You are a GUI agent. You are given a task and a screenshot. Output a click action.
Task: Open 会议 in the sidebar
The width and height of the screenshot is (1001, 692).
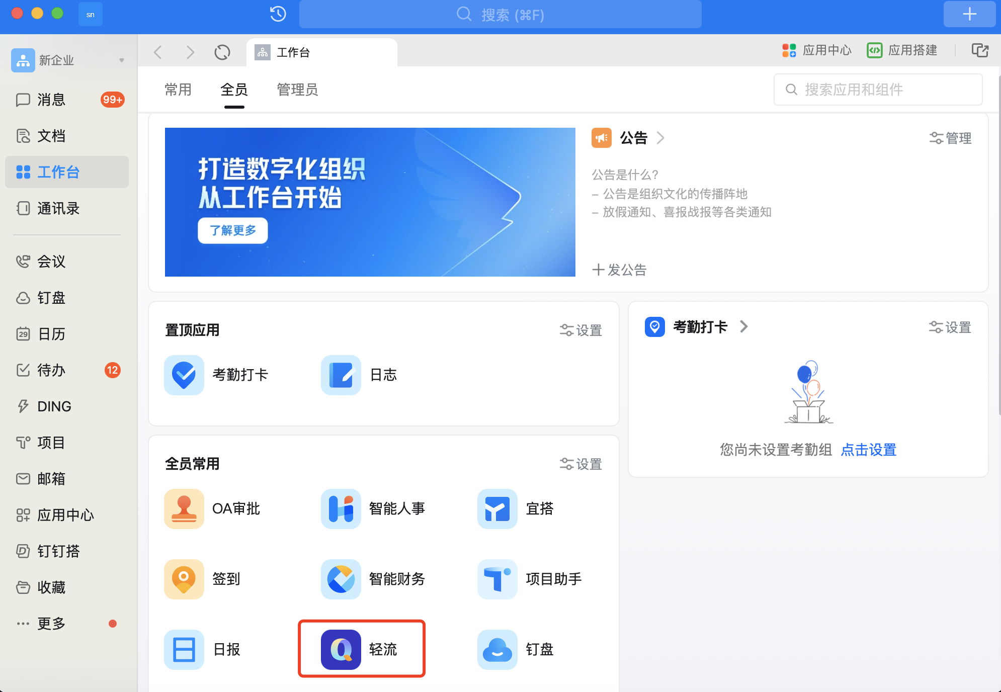coord(67,262)
